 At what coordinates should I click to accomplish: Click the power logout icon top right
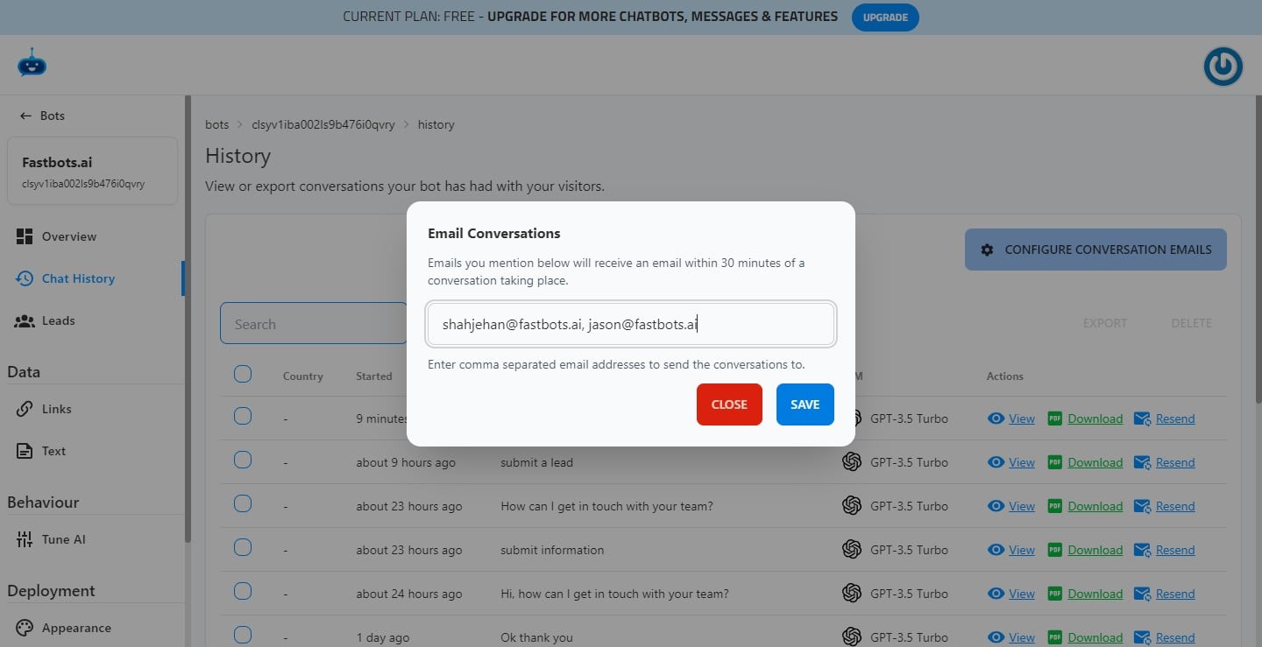pos(1223,66)
